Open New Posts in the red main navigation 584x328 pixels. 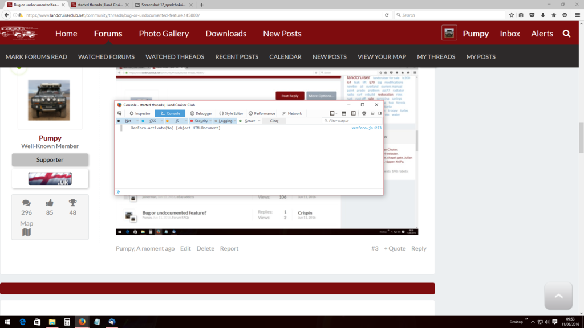point(282,34)
